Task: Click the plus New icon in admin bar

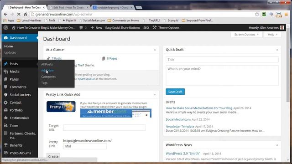Action: click(x=92, y=27)
